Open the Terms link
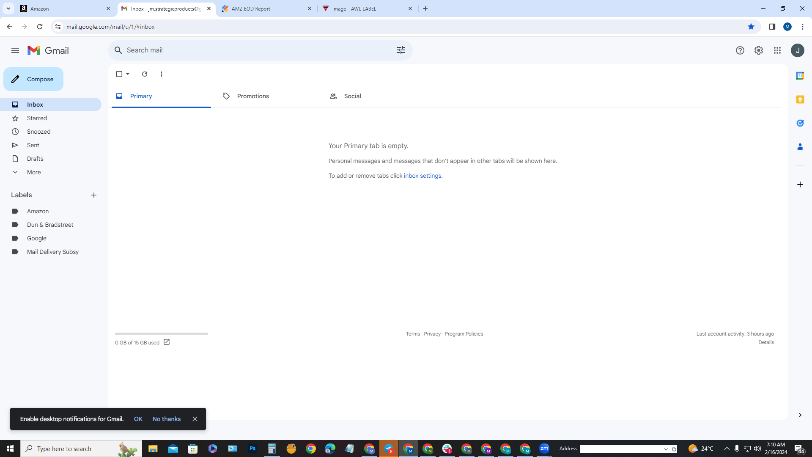Viewport: 812px width, 457px height. pos(413,334)
